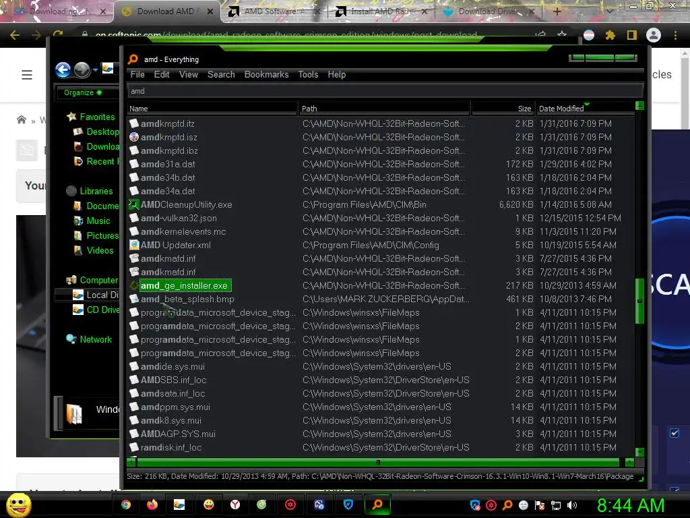Select the AMDCleanupUtility.exe file

pos(186,204)
